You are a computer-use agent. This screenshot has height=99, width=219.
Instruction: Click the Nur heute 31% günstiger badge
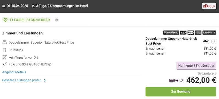point(196,66)
